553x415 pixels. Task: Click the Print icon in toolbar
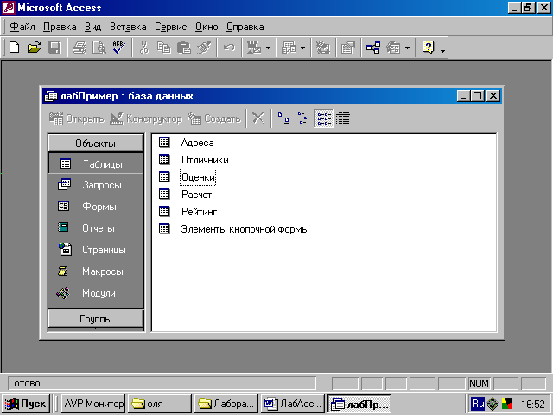(x=79, y=48)
